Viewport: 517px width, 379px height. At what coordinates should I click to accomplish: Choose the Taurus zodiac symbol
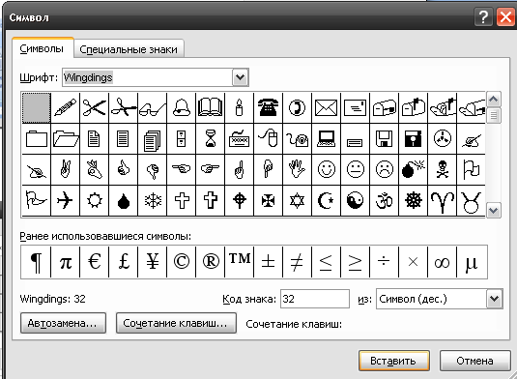pyautogui.click(x=472, y=200)
